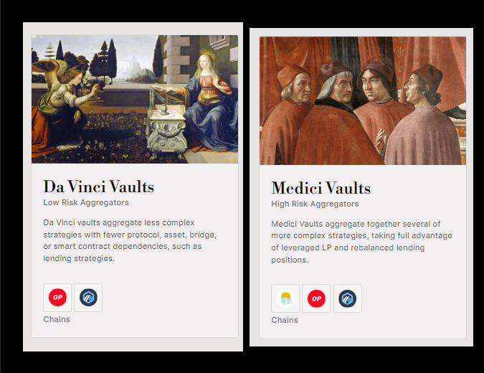Select the jellyfish sun chain icon in Medici Vaults
The image size is (484, 373).
pyautogui.click(x=285, y=298)
